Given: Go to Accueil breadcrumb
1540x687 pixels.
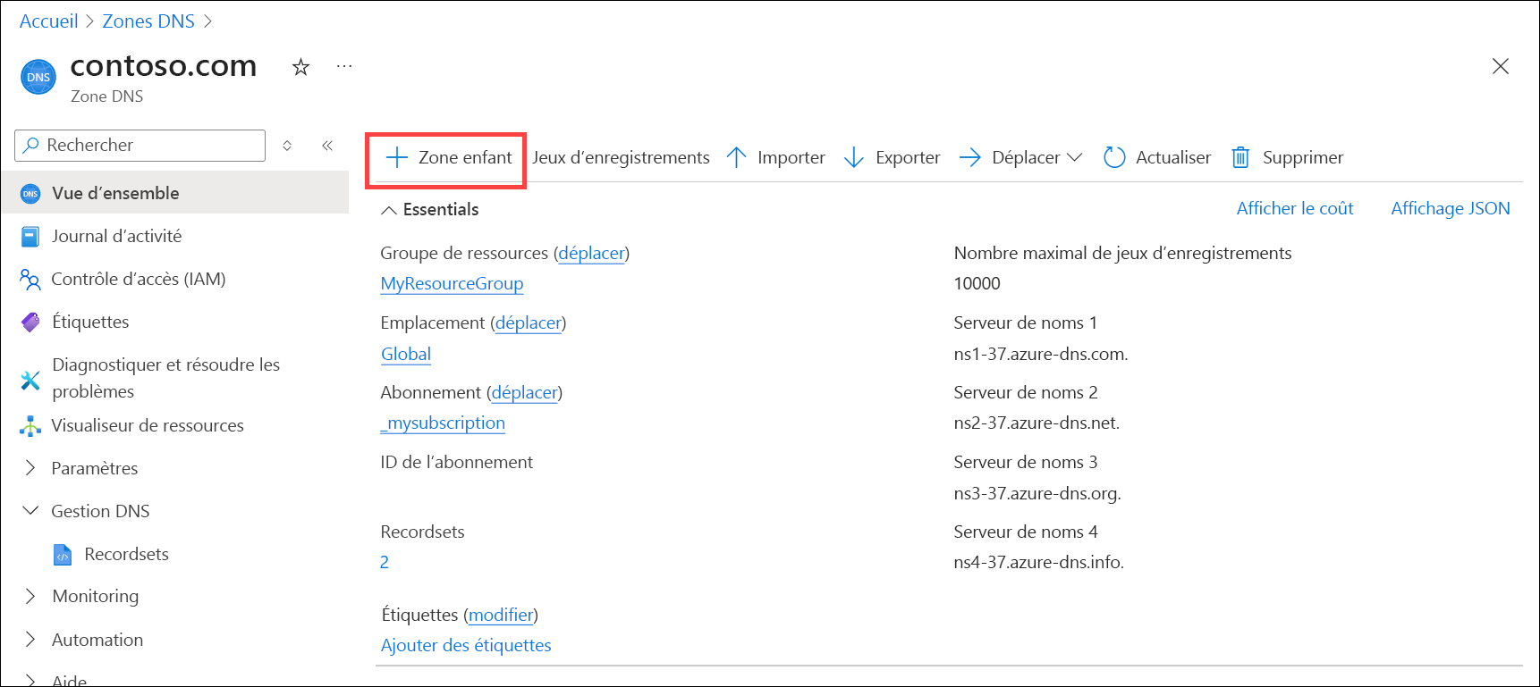Looking at the screenshot, I should pyautogui.click(x=49, y=21).
